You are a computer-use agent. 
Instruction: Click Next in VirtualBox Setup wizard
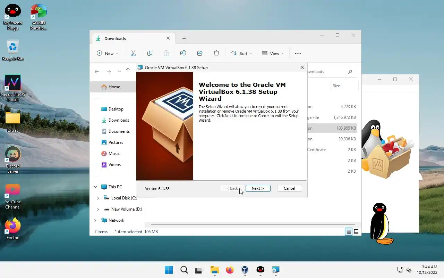click(x=258, y=188)
